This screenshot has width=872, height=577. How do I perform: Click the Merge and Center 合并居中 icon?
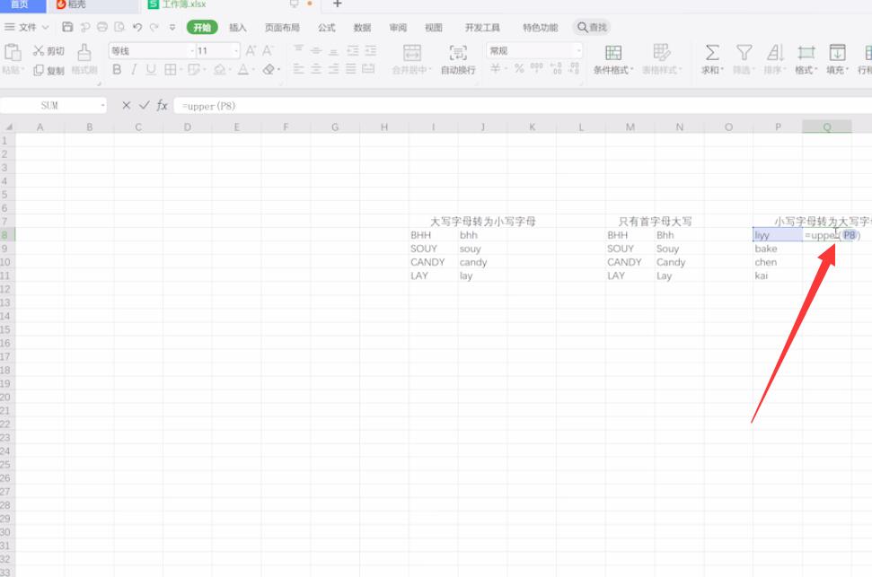[x=412, y=53]
